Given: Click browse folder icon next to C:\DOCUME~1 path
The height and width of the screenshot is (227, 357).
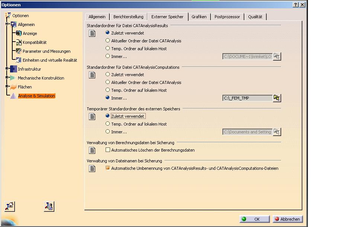Looking at the screenshot, I should (x=277, y=56).
